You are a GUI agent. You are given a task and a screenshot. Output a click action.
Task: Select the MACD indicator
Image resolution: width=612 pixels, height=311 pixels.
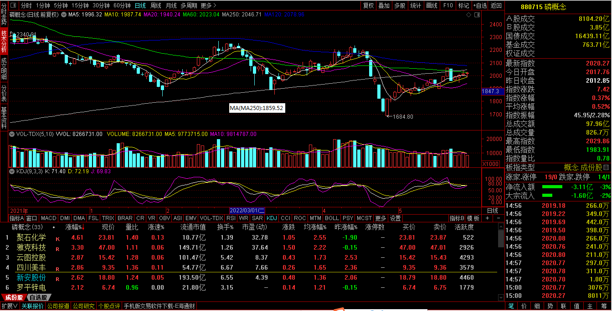pyautogui.click(x=49, y=218)
